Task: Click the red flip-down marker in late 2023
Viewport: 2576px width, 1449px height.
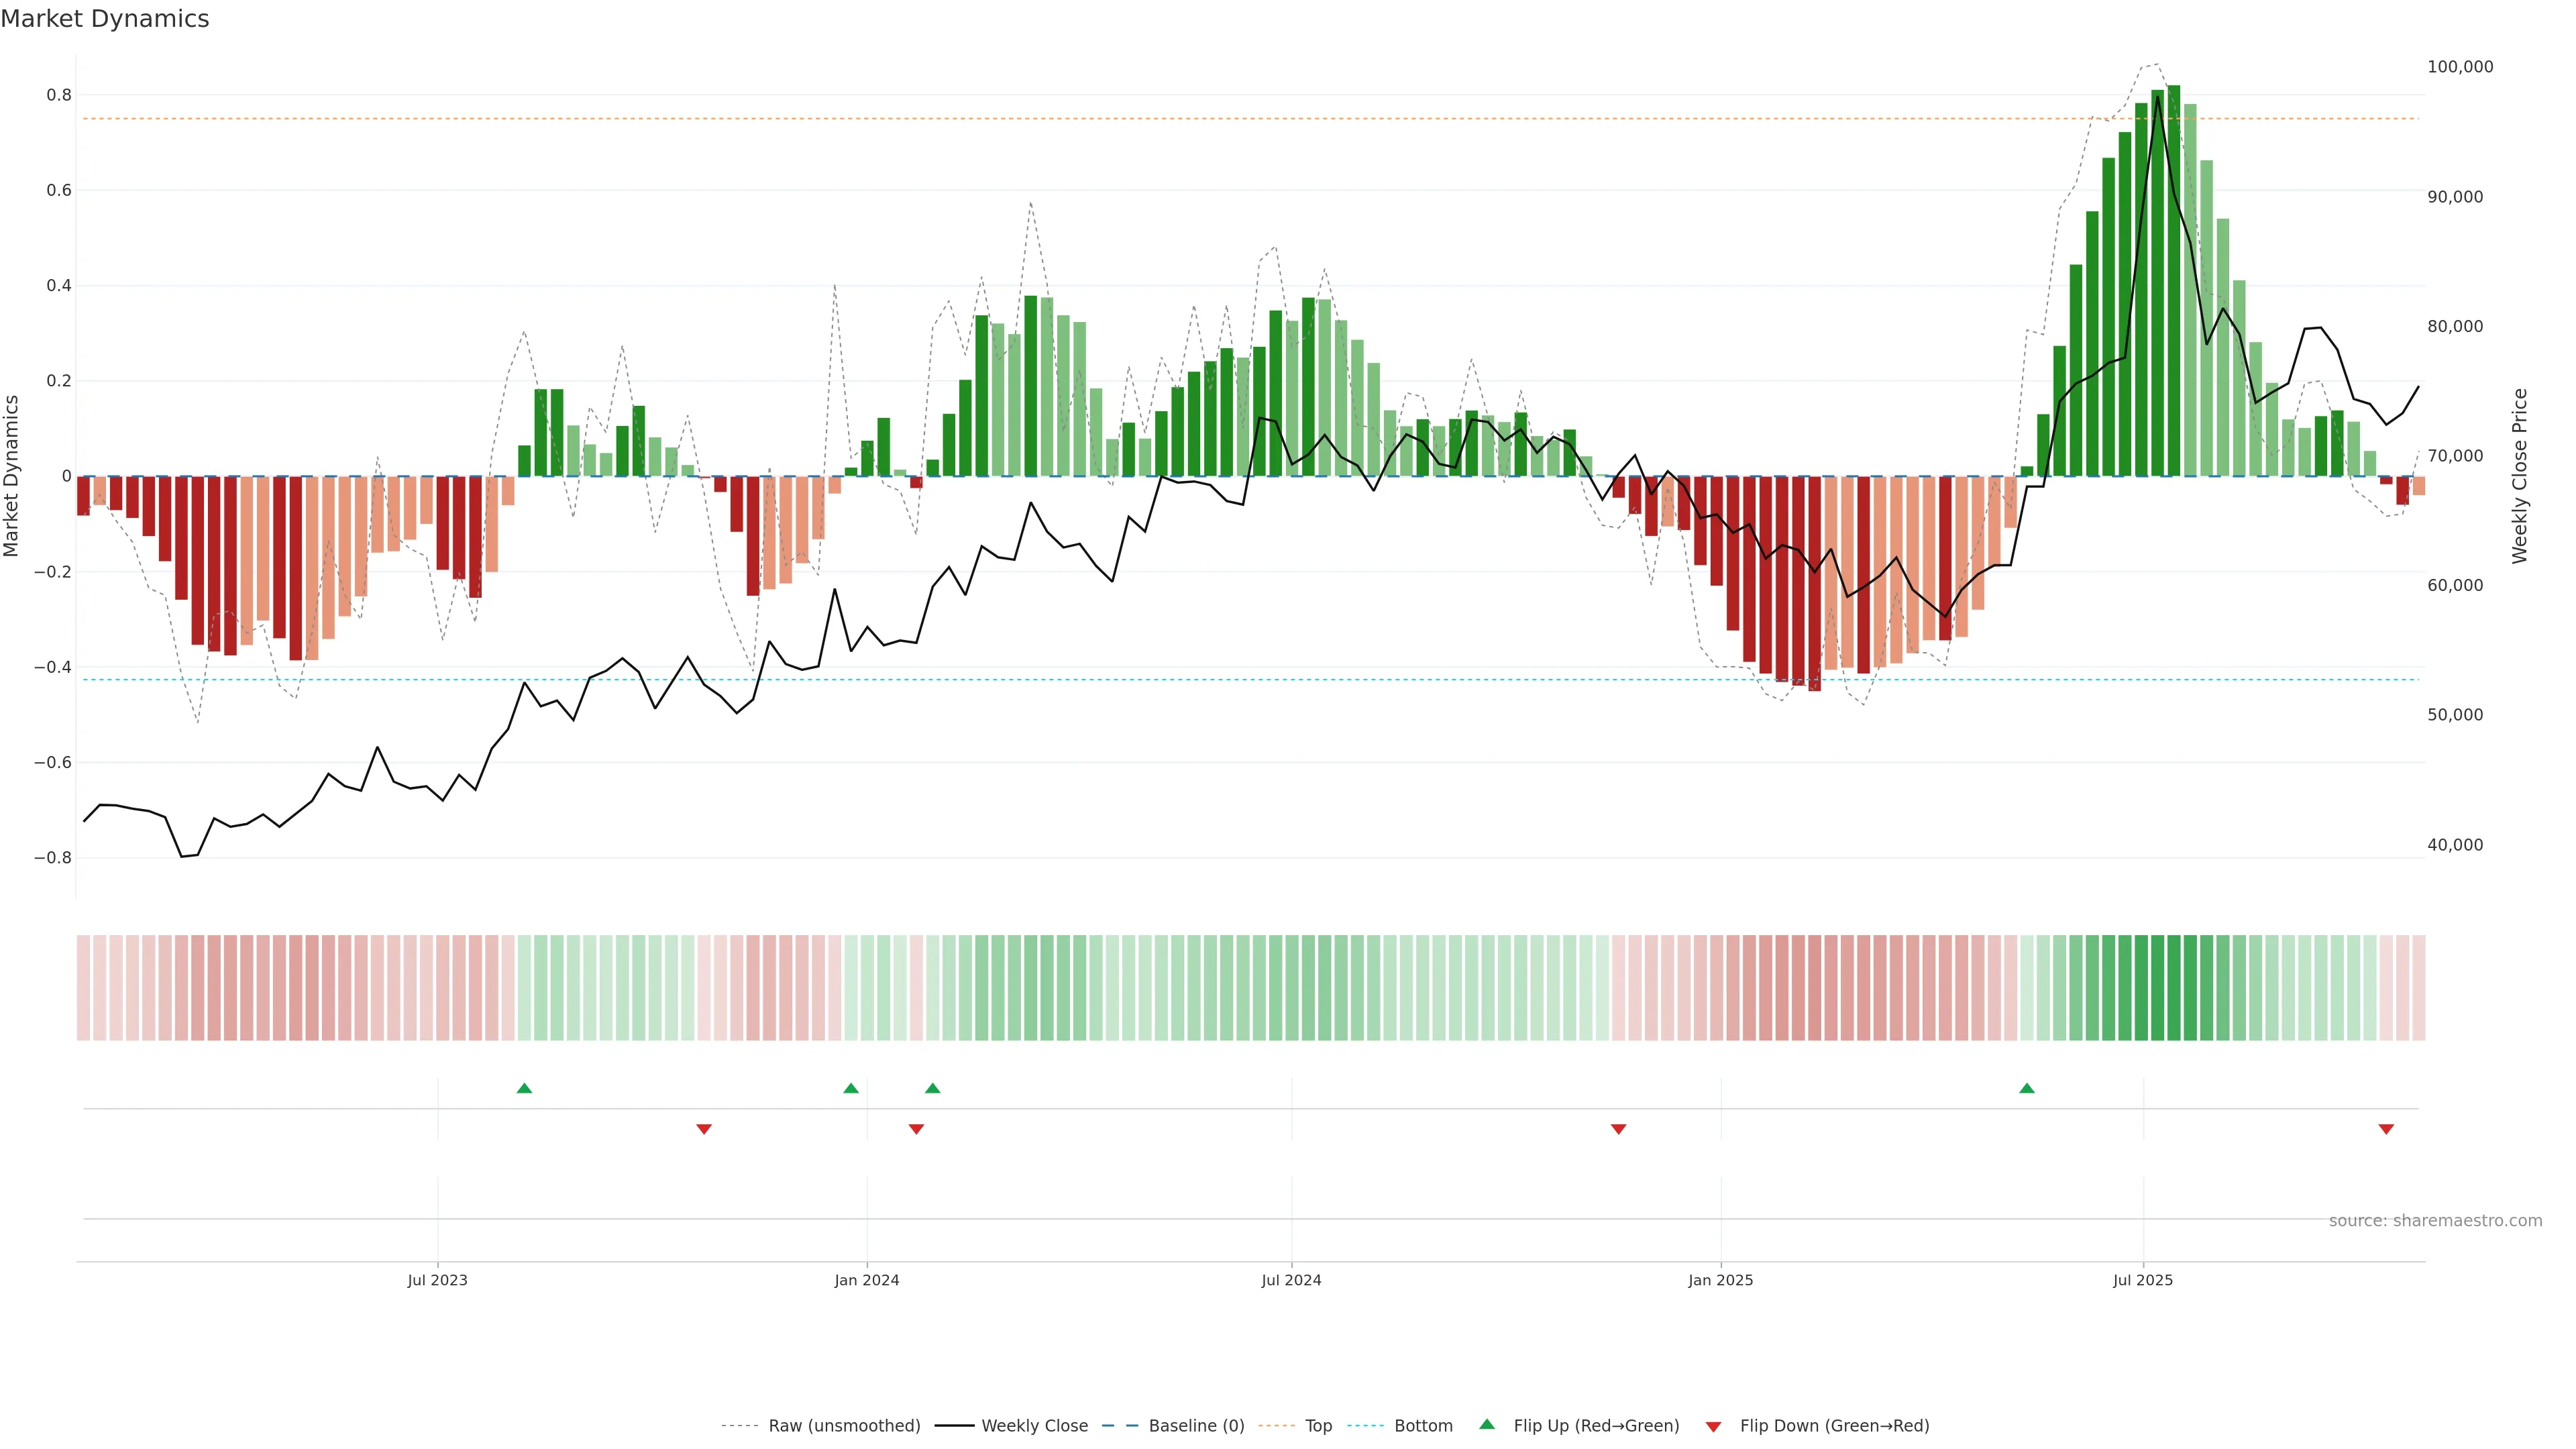Action: click(x=704, y=1129)
